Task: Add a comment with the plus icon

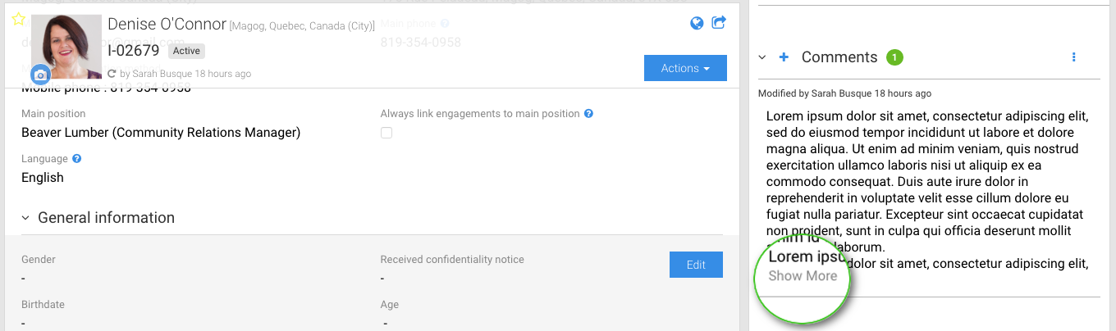Action: click(x=784, y=57)
